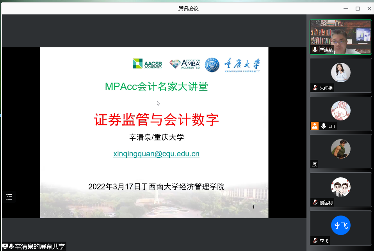The width and height of the screenshot is (374, 251).
Task: Click 朱红艳's muted microphone icon
Action: (x=315, y=88)
